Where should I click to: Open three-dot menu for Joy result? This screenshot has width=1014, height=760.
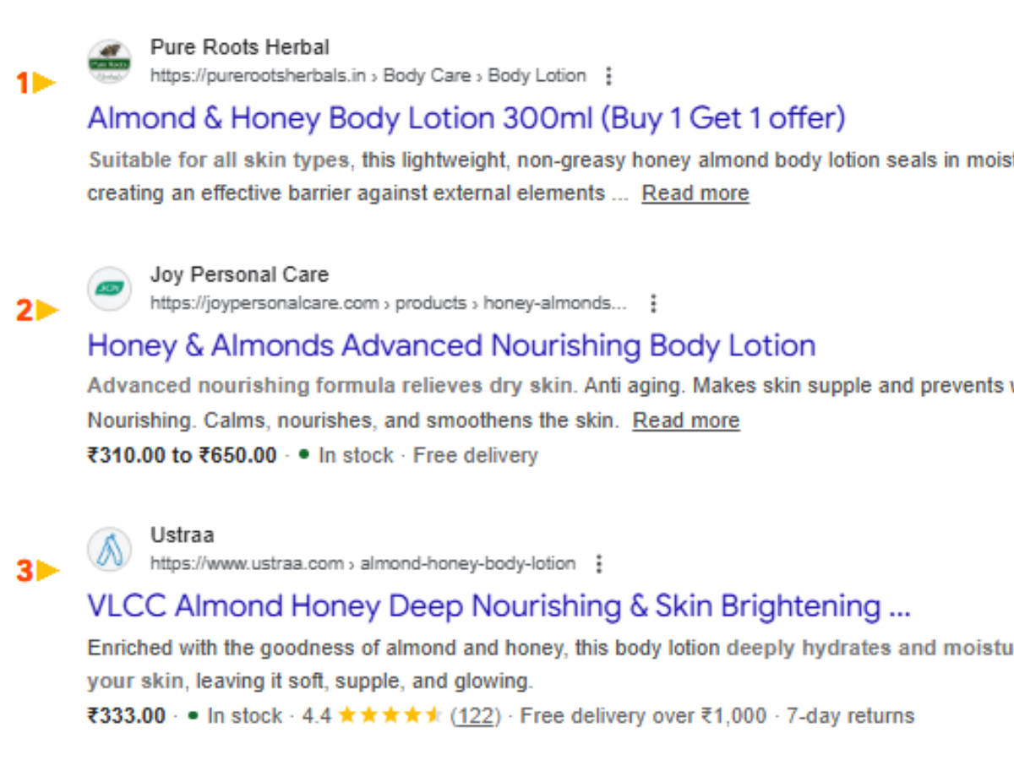coord(652,303)
